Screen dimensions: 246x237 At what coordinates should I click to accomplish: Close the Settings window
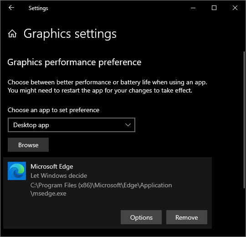[235, 8]
